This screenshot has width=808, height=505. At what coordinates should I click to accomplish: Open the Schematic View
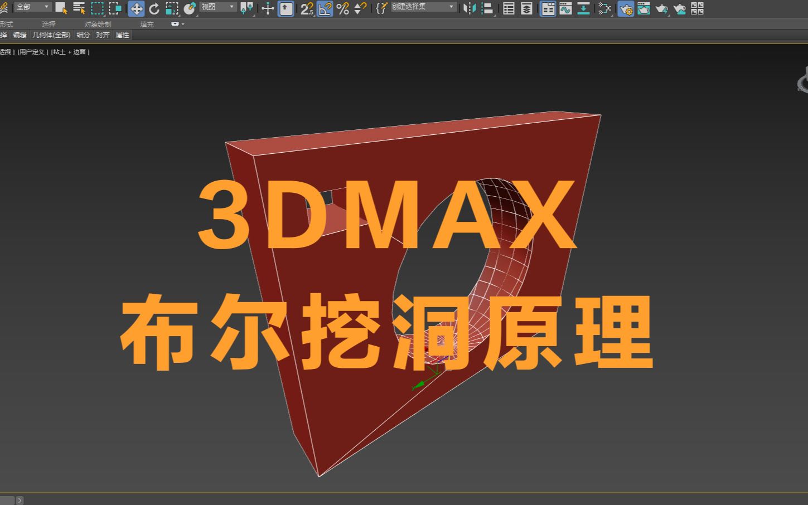click(x=604, y=8)
